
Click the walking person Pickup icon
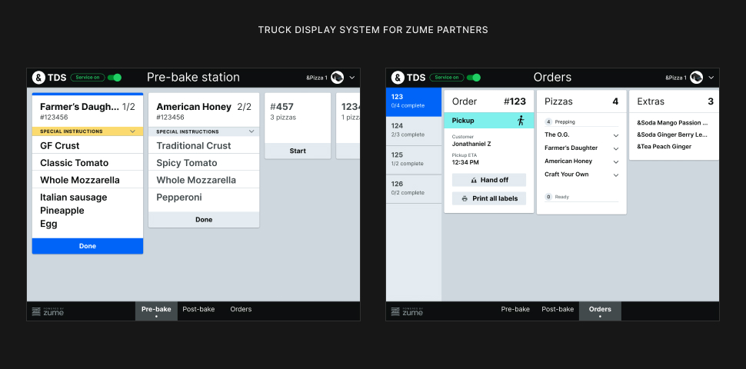click(521, 121)
